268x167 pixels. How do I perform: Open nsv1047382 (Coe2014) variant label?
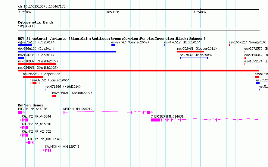(x=36, y=55)
